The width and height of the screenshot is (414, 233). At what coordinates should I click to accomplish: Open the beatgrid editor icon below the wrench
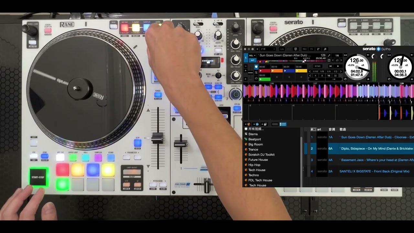tap(329, 60)
